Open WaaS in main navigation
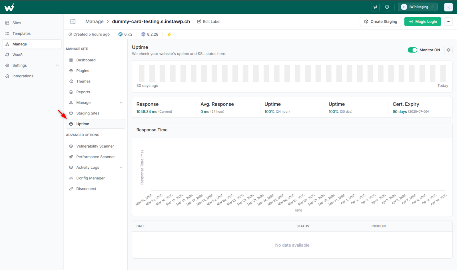Screen dimensions: 457x270 click(32, 55)
